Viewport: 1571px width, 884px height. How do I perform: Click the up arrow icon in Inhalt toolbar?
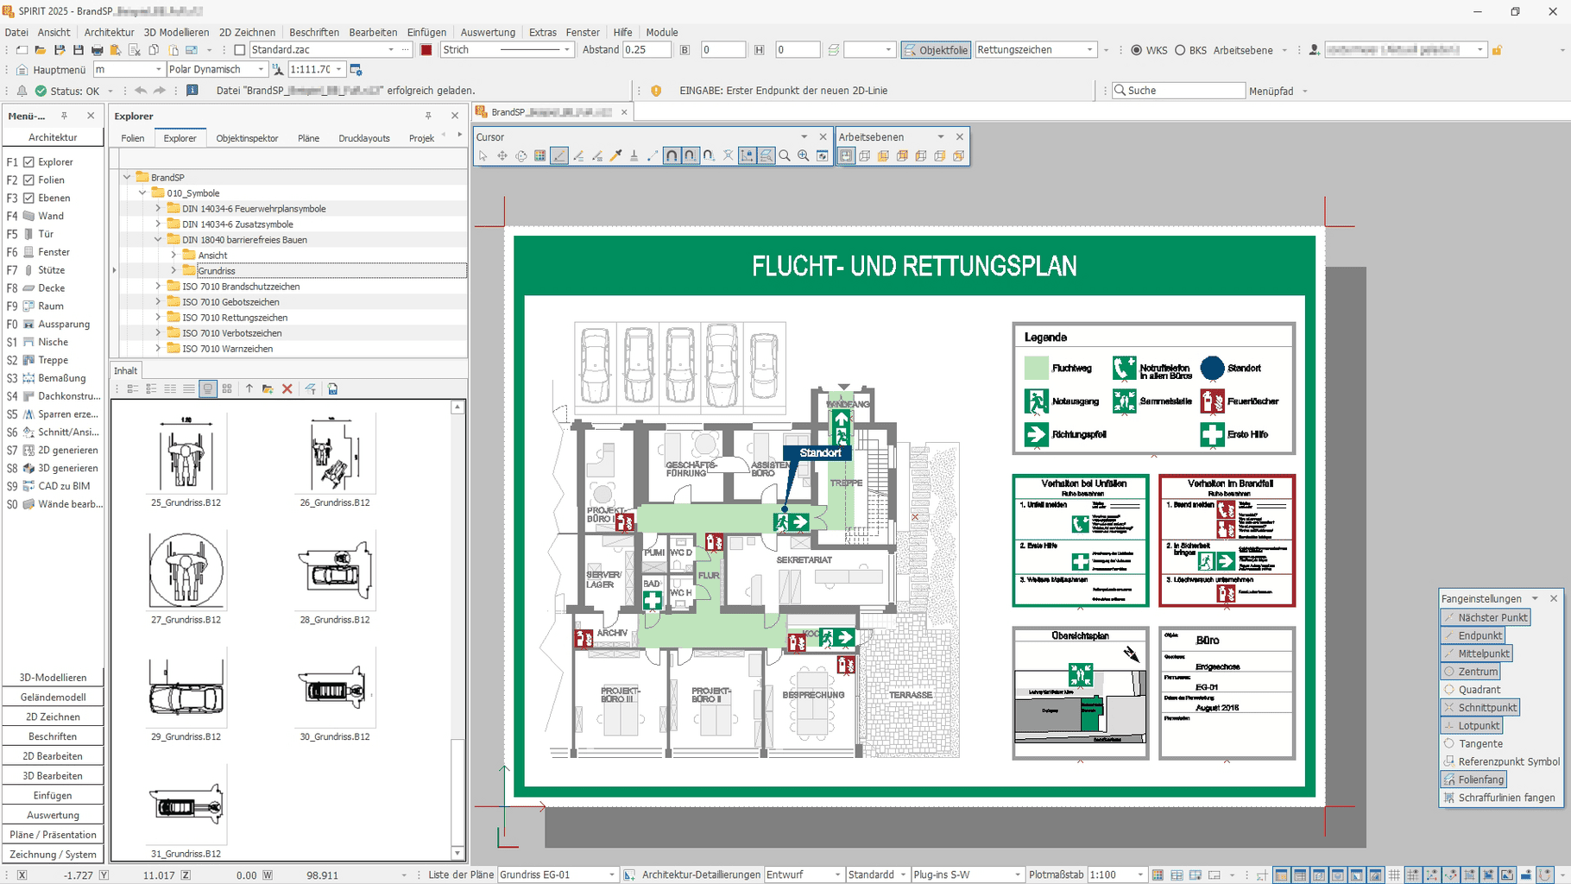pos(249,389)
